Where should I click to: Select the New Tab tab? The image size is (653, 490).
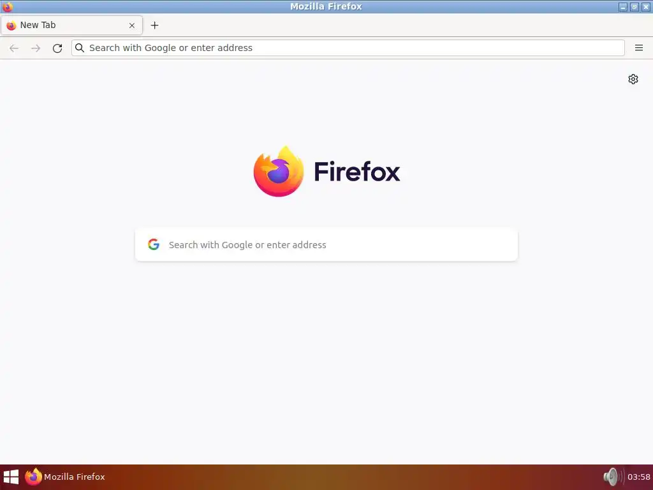click(71, 26)
